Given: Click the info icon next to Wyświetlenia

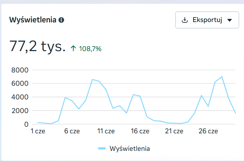Looking at the screenshot, I should coord(61,20).
